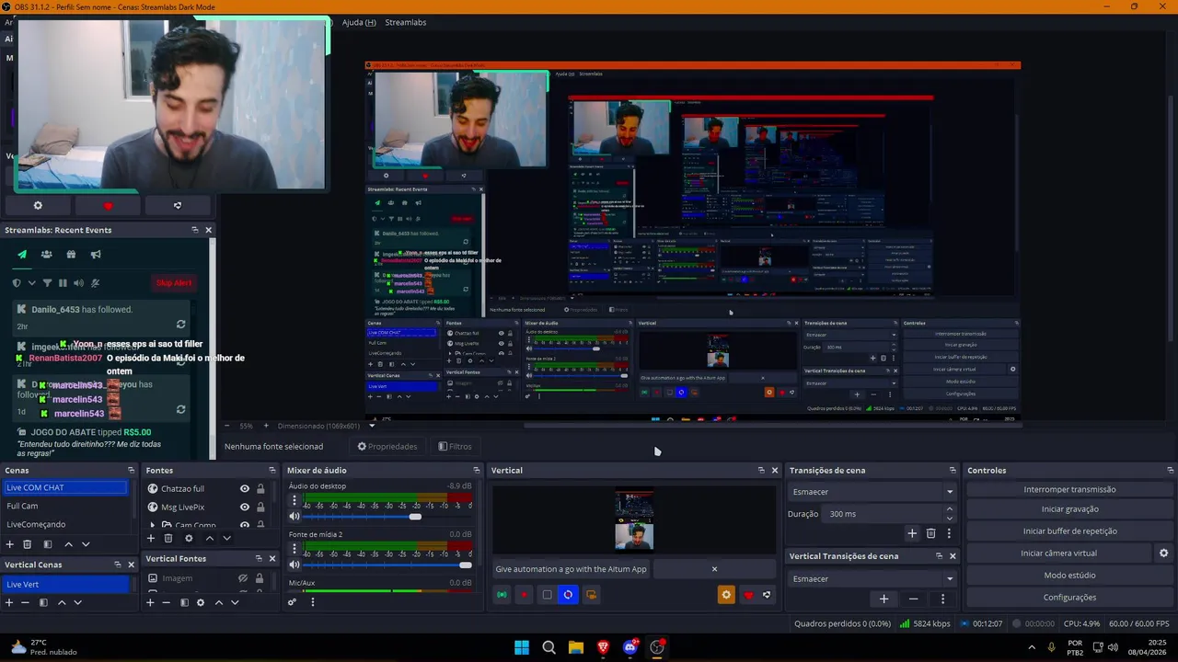Open Vertical Transições Esmaecer dropdown
The height and width of the screenshot is (662, 1178).
point(872,578)
